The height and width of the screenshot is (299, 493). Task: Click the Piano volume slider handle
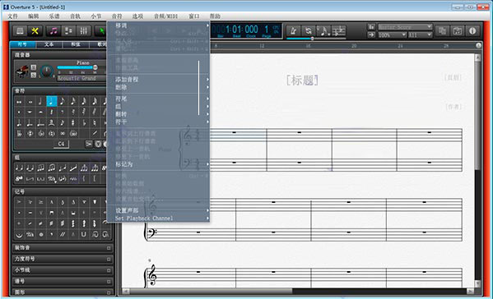[95, 67]
